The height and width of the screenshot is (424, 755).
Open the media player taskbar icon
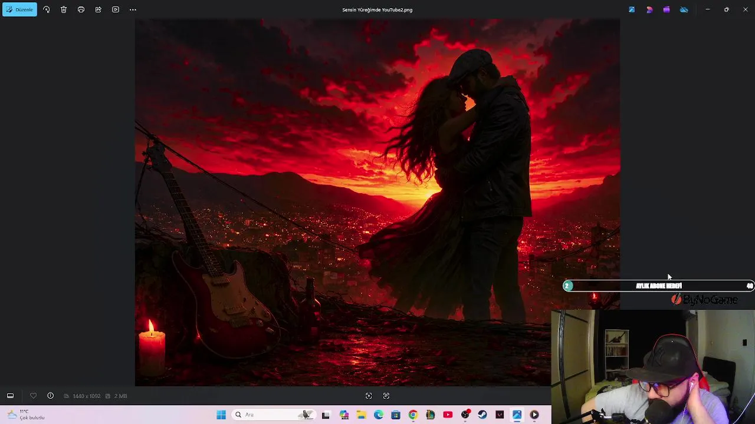point(534,415)
